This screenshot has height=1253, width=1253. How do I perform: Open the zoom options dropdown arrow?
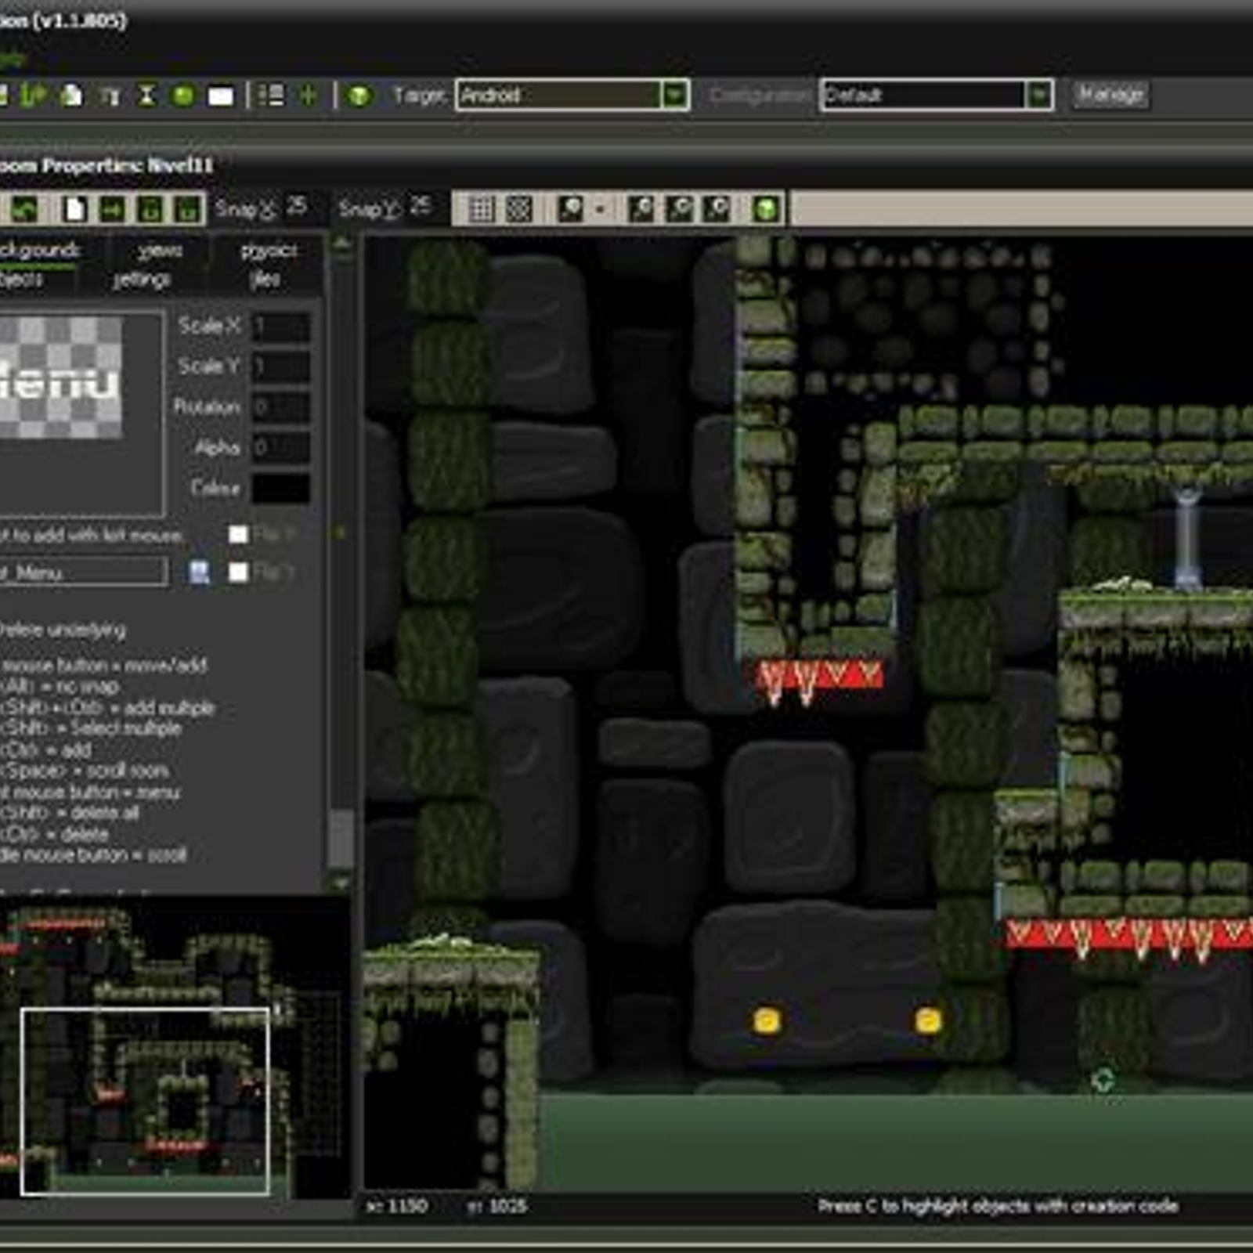click(x=600, y=209)
